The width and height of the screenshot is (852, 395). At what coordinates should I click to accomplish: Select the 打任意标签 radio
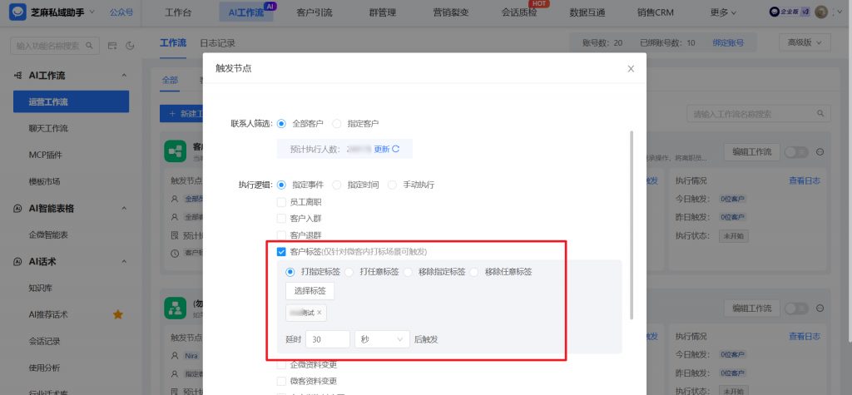tap(349, 272)
